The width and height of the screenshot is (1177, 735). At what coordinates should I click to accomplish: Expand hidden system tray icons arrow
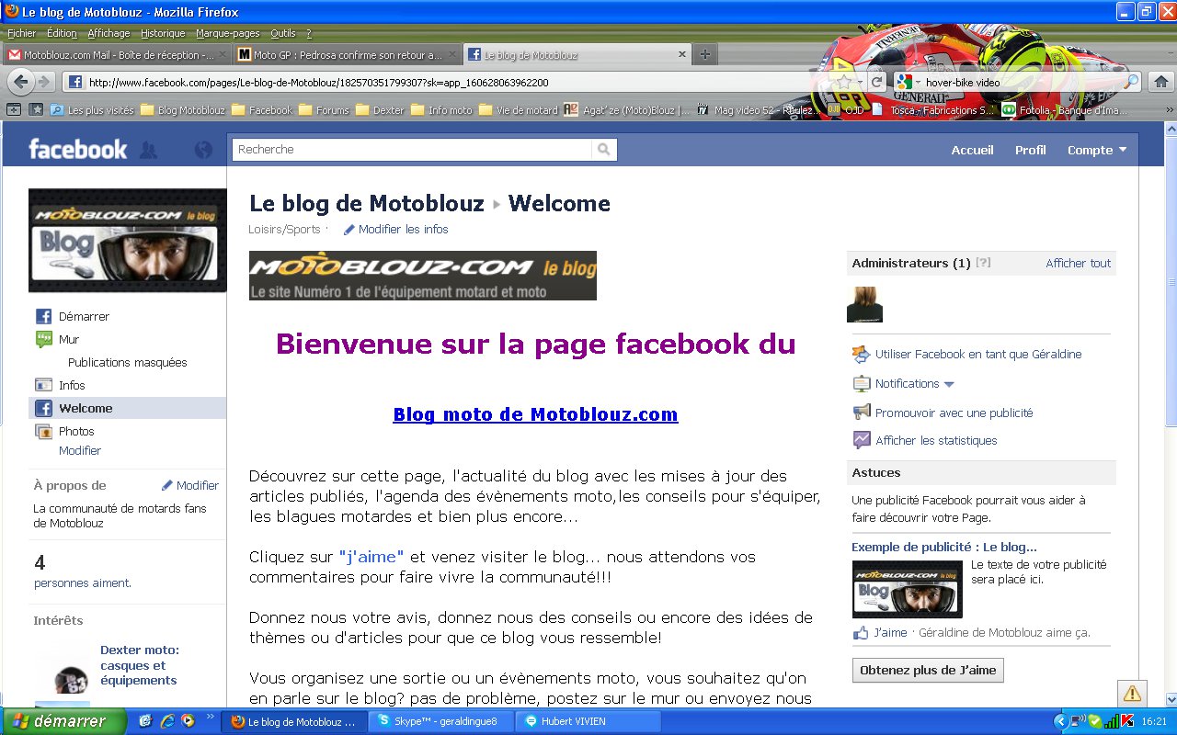coord(1060,721)
